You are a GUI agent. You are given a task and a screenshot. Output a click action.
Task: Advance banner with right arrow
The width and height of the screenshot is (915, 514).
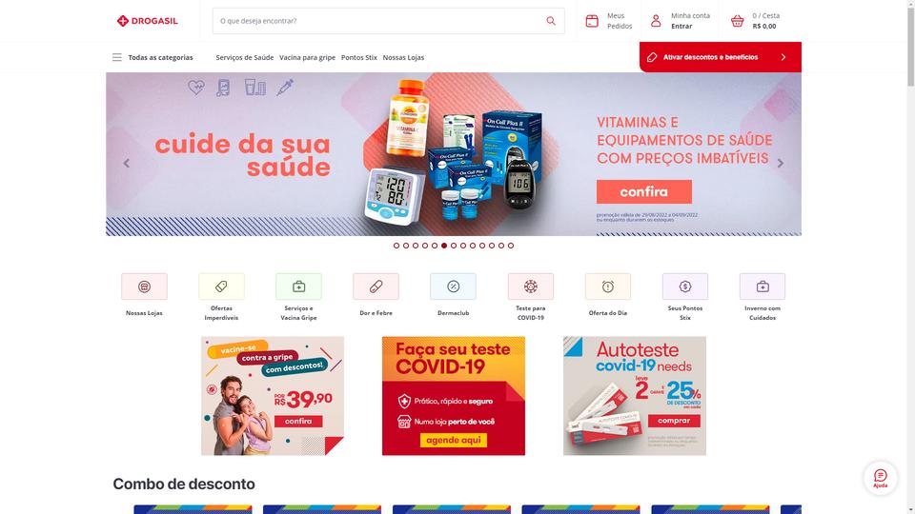(781, 163)
